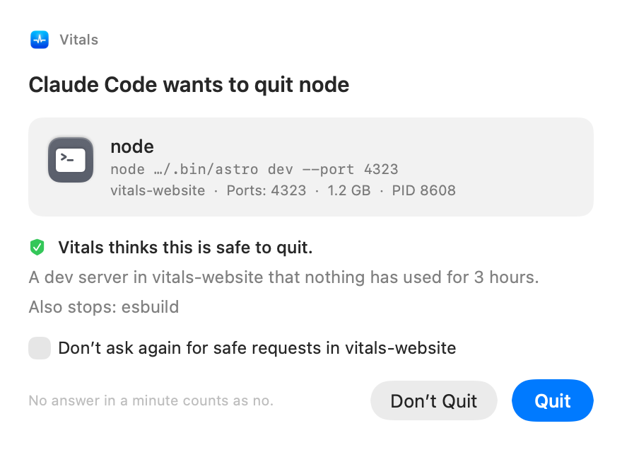Click the Also stops: esbuild line
Image resolution: width=622 pixels, height=450 pixels.
tap(104, 307)
